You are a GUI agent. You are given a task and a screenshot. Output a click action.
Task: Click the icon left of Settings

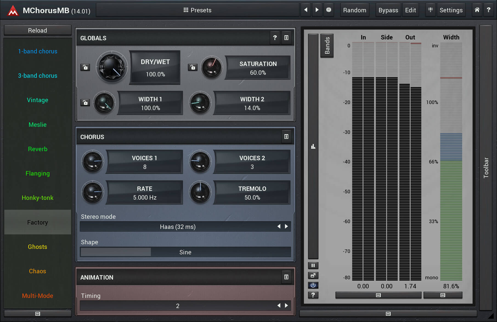click(430, 10)
